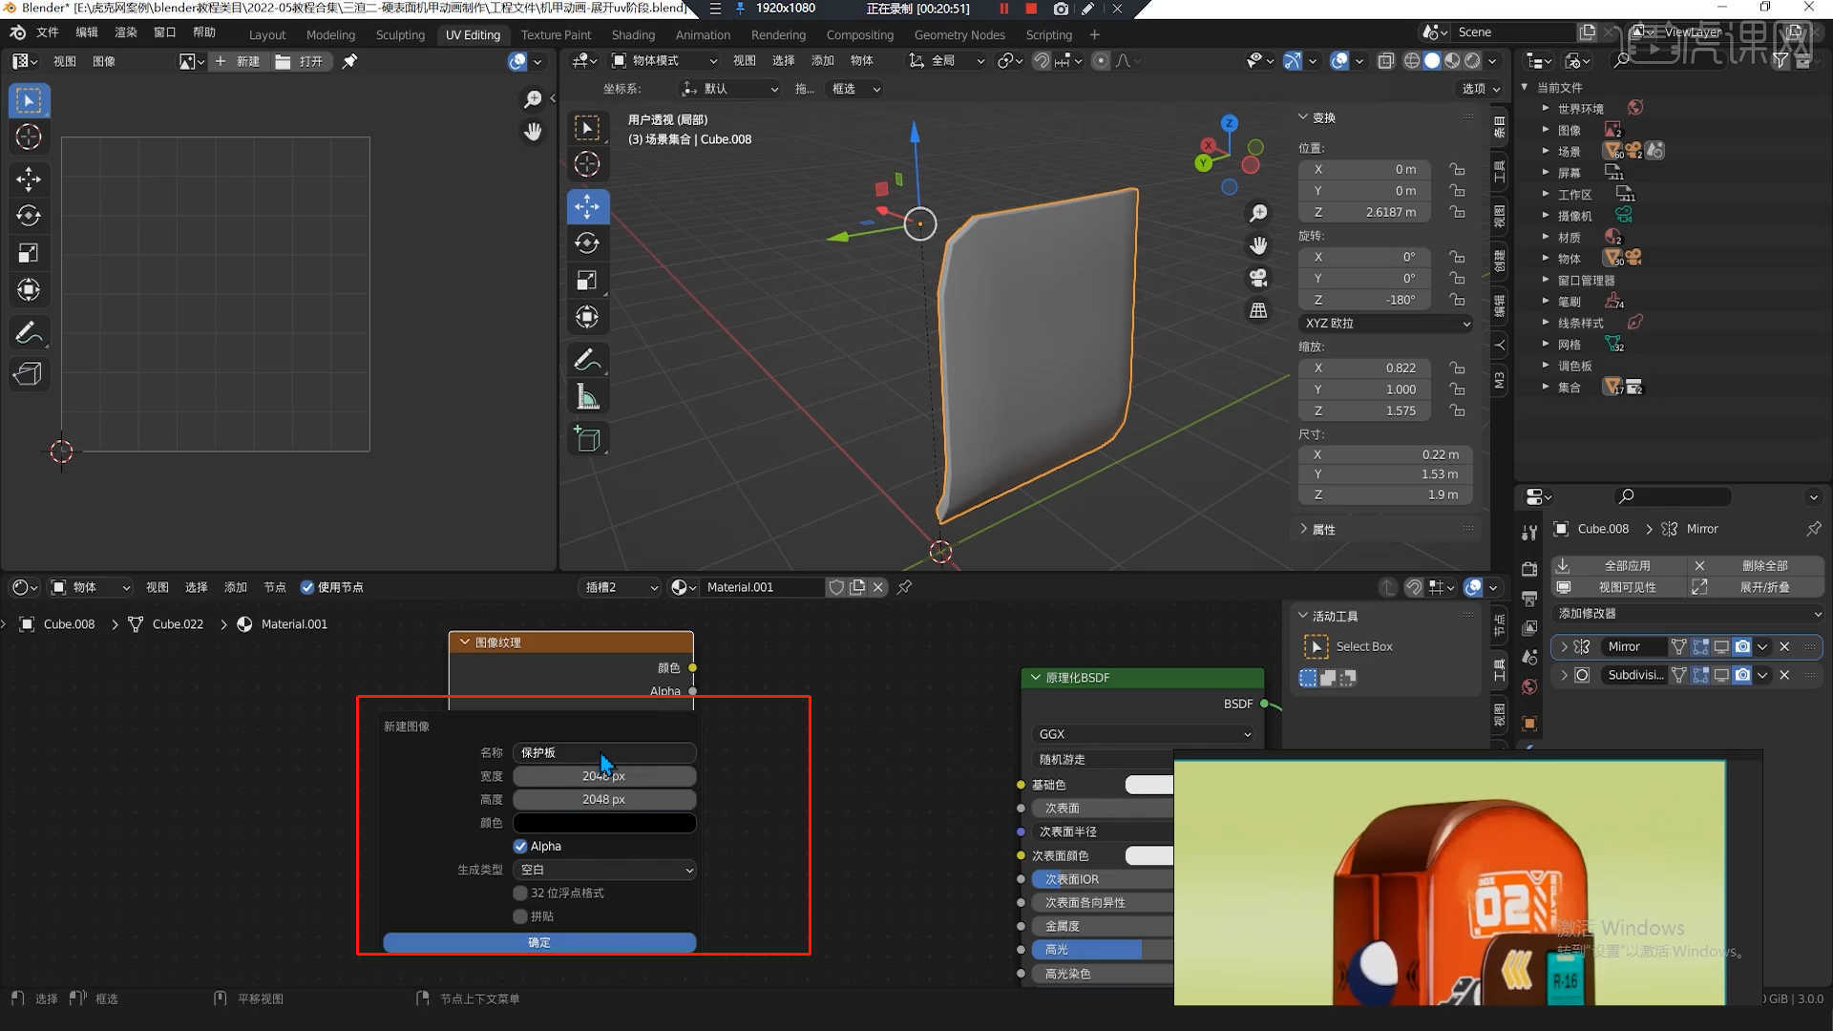Image resolution: width=1833 pixels, height=1031 pixels.
Task: Click the image name field in the new image dialog
Action: (604, 752)
